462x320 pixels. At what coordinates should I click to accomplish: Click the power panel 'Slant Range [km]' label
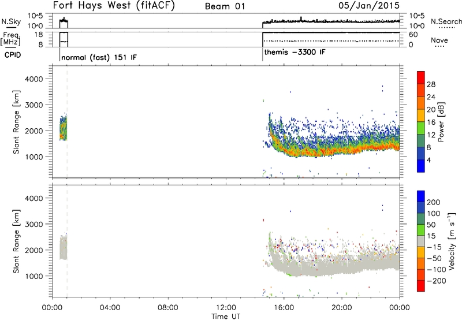pos(16,122)
